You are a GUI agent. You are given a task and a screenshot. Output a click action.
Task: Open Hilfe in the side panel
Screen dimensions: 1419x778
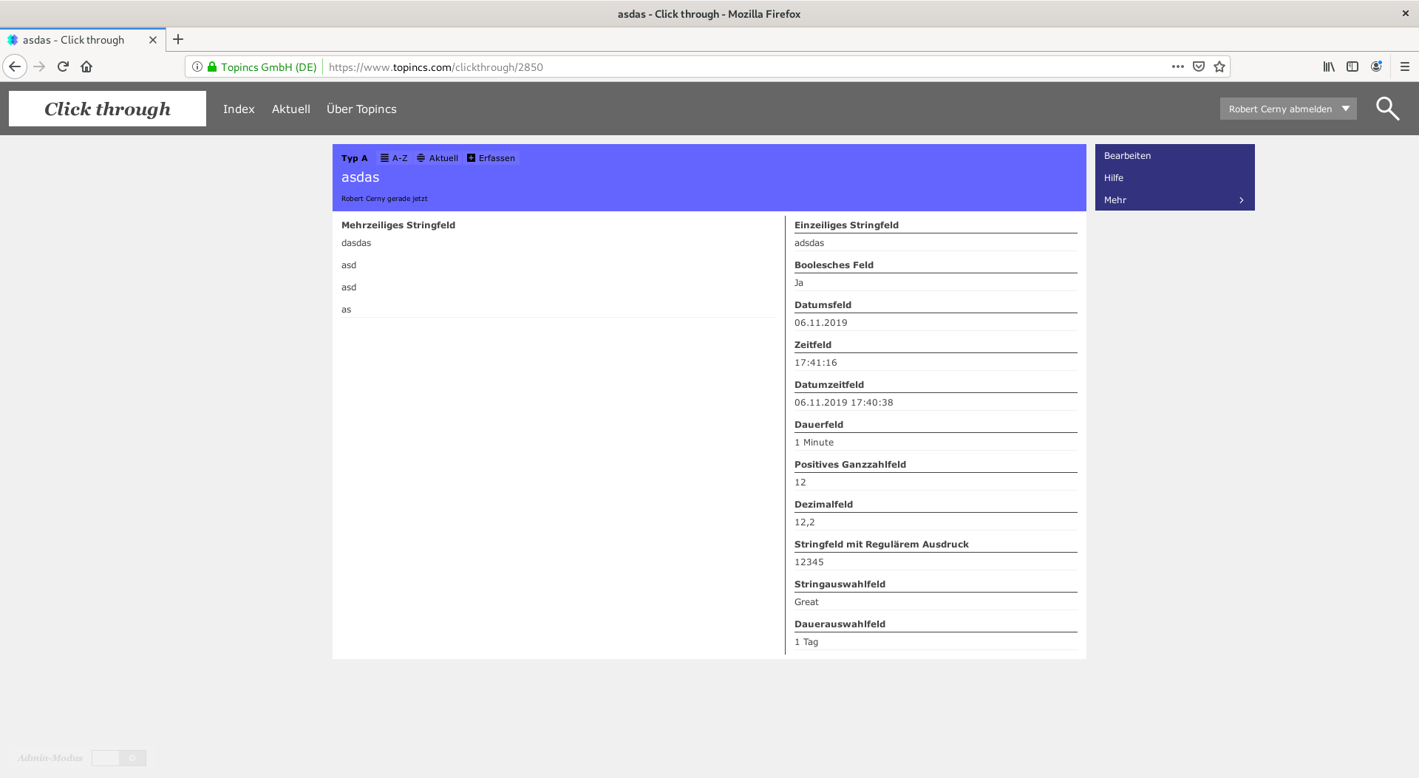pyautogui.click(x=1113, y=178)
